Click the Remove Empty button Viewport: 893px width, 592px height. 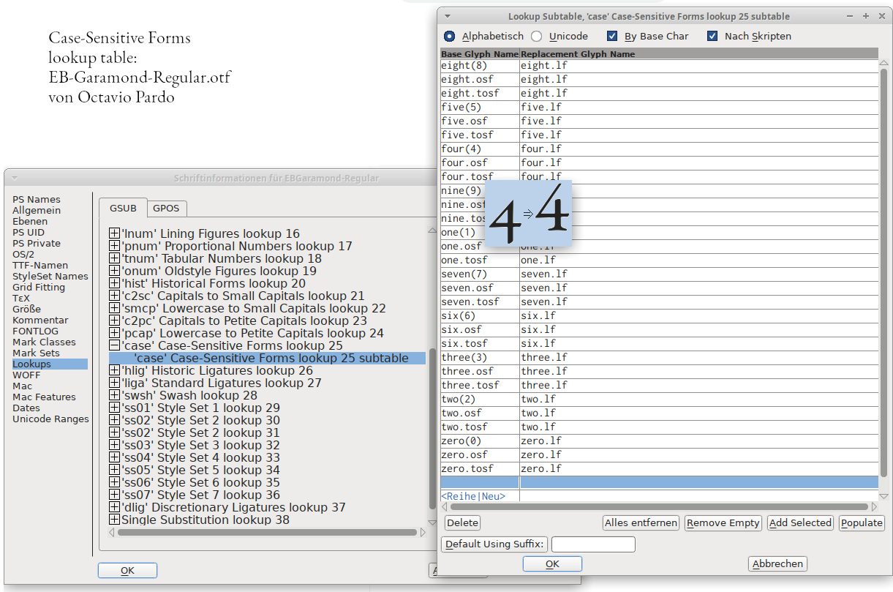point(723,522)
